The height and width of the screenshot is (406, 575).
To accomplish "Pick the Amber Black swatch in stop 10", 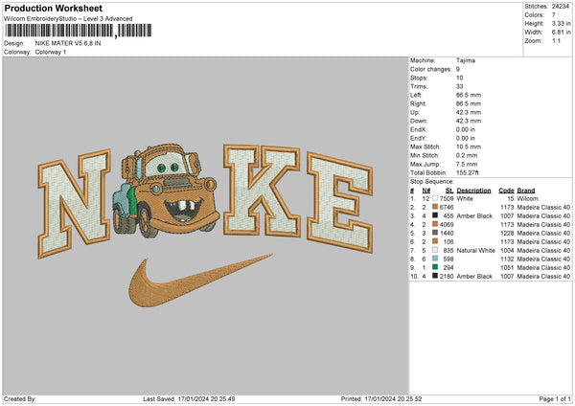I will pyautogui.click(x=435, y=276).
